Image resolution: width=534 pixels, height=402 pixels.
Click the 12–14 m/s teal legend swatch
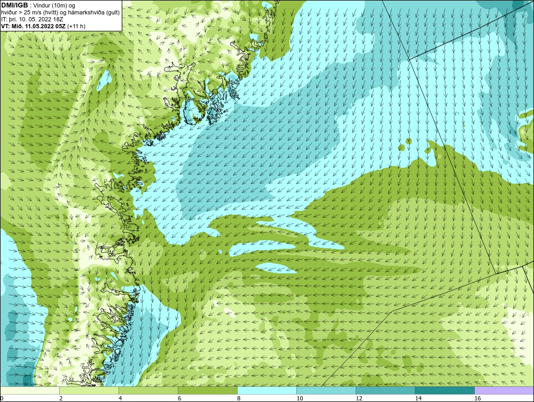(x=386, y=390)
